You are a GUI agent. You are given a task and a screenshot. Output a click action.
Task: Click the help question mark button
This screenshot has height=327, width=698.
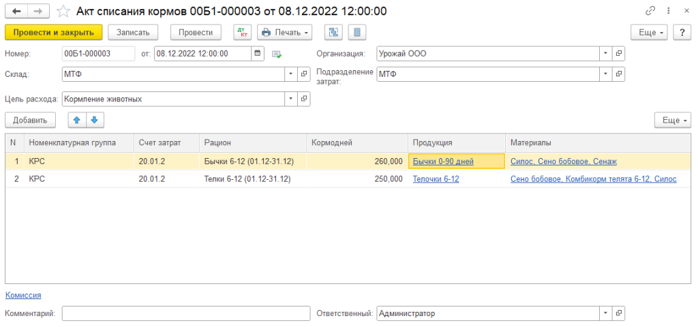coord(682,32)
